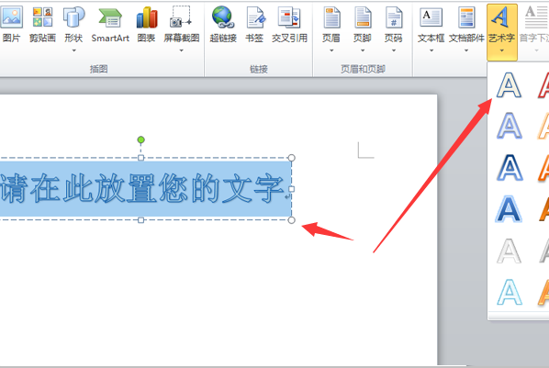Click the 页眉 header icon
549x368 pixels.
point(331,17)
